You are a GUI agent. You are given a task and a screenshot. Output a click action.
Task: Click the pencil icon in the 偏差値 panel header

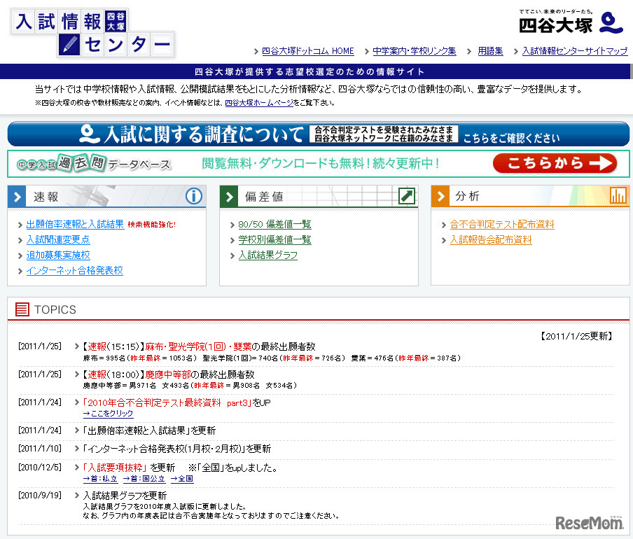406,197
